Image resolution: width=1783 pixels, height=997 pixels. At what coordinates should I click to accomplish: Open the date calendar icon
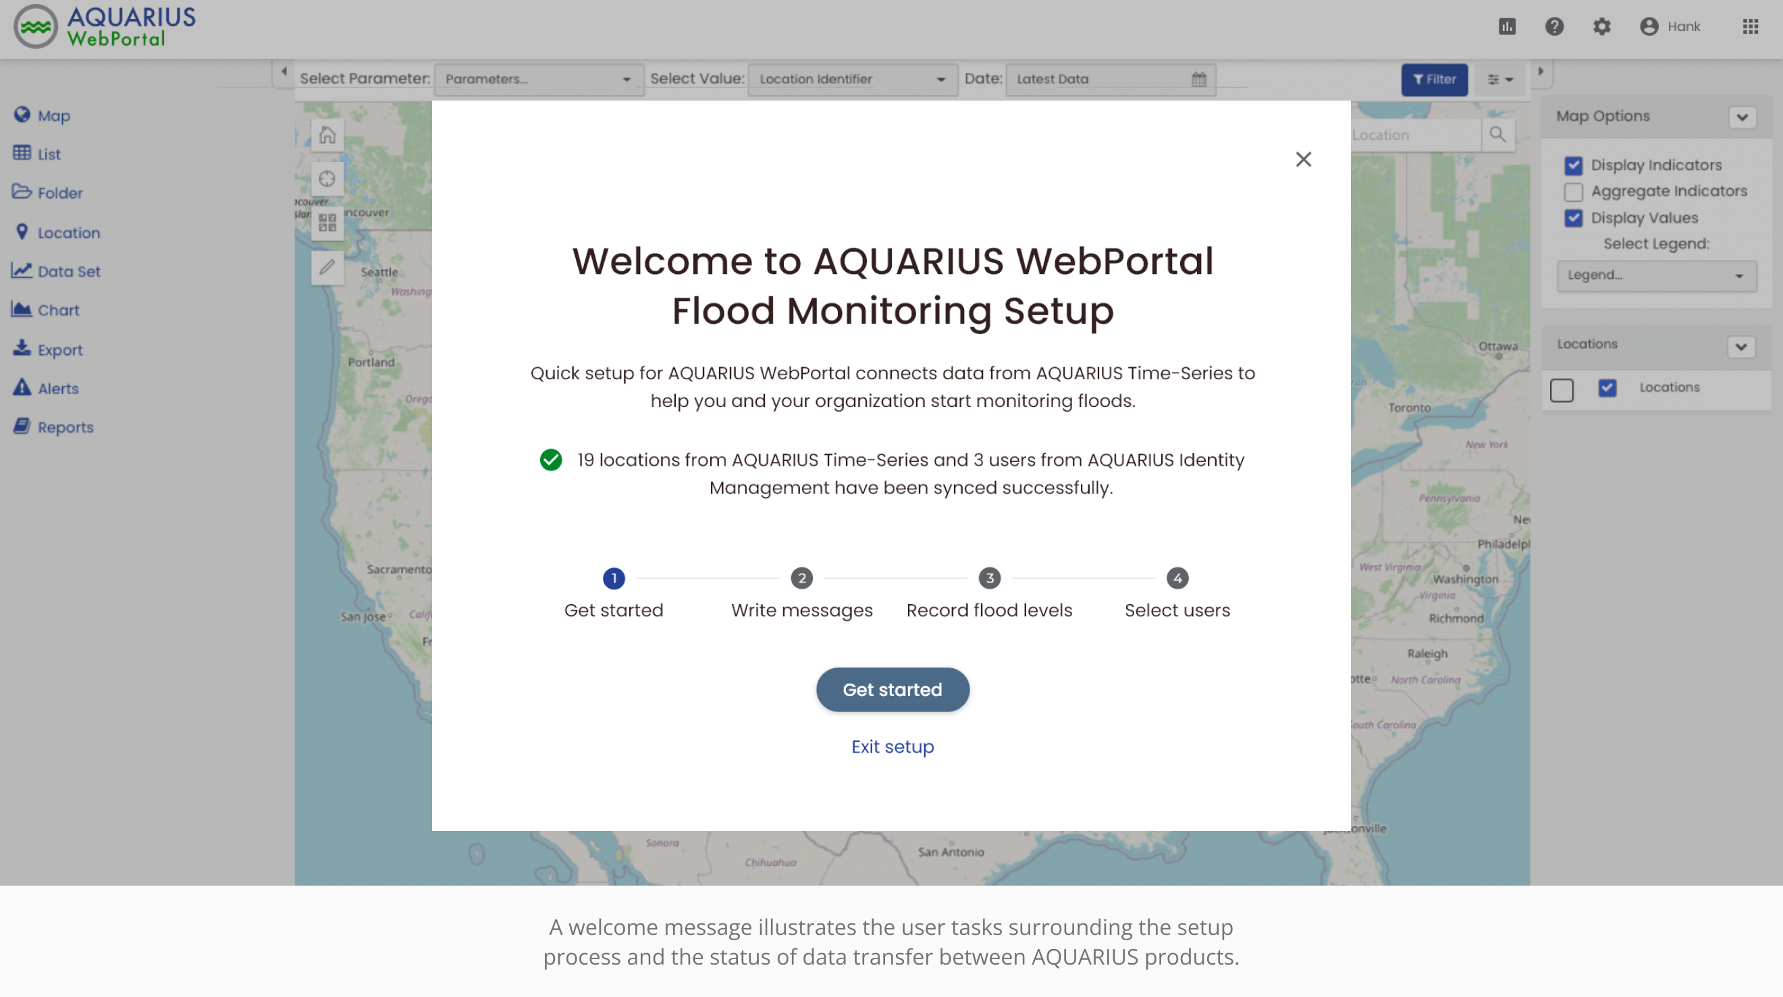click(1199, 80)
